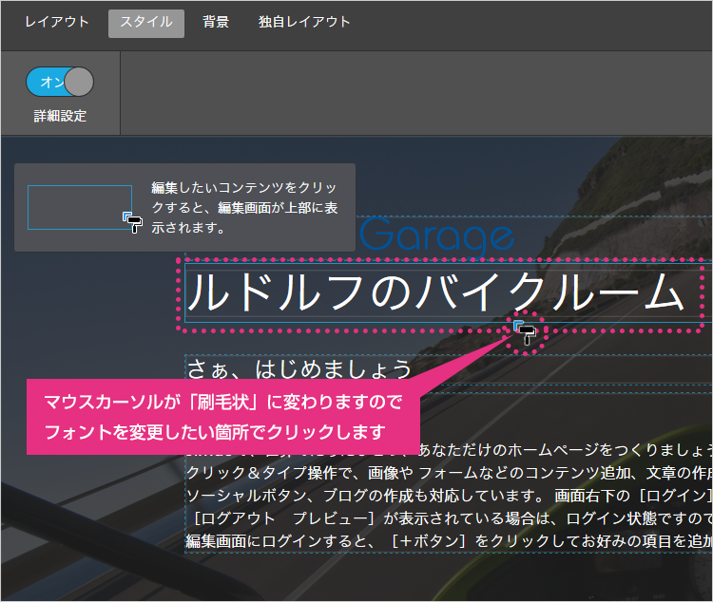Click the さぁ、はじめましょう subheading

299,368
